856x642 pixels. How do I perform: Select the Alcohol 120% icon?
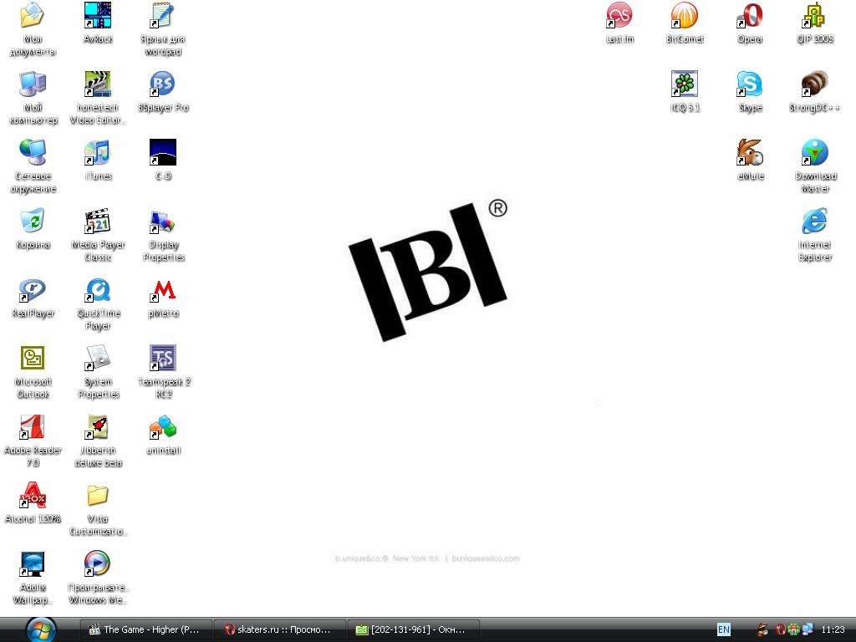click(33, 496)
